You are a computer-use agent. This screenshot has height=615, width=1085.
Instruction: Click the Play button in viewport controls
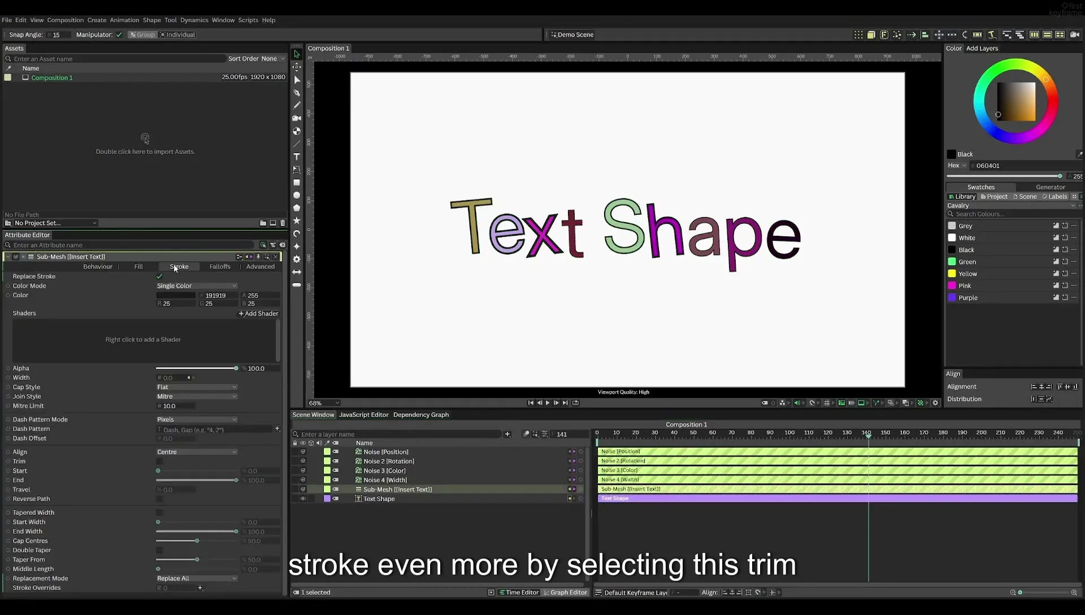pyautogui.click(x=548, y=403)
